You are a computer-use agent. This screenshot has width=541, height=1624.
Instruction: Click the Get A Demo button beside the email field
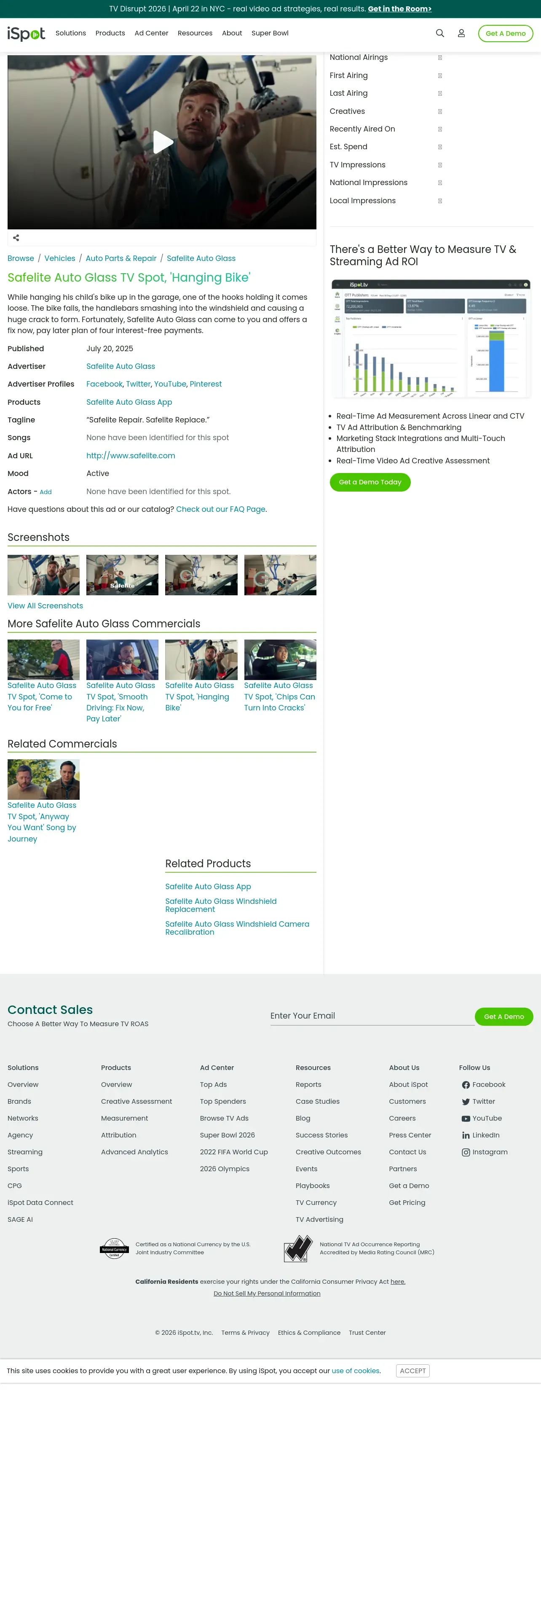click(x=504, y=1017)
